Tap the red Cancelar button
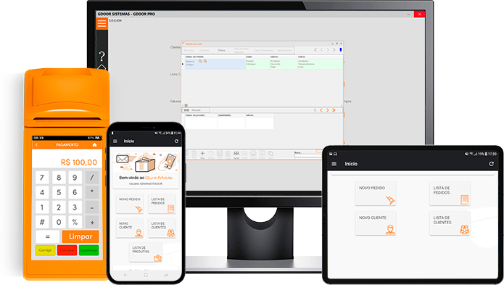504x285 pixels. pyautogui.click(x=67, y=250)
